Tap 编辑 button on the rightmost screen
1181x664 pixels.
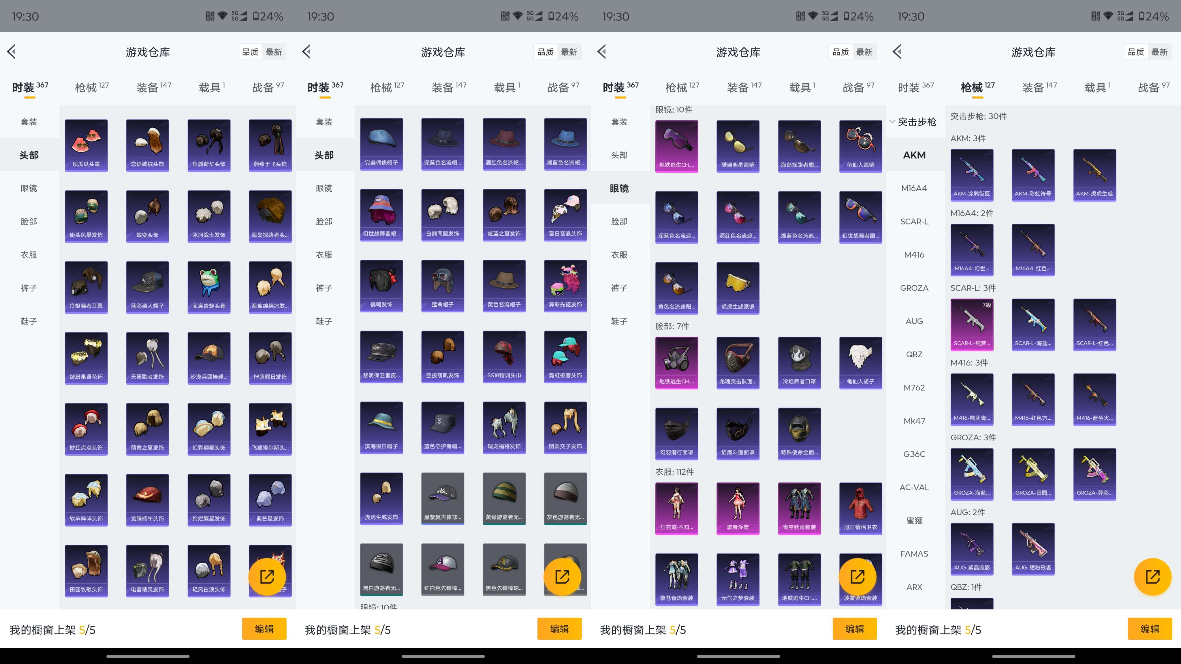[1150, 629]
